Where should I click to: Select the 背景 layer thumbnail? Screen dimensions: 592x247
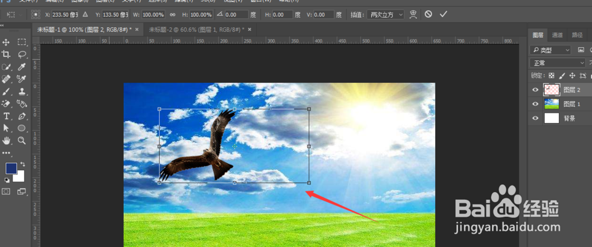coord(551,118)
